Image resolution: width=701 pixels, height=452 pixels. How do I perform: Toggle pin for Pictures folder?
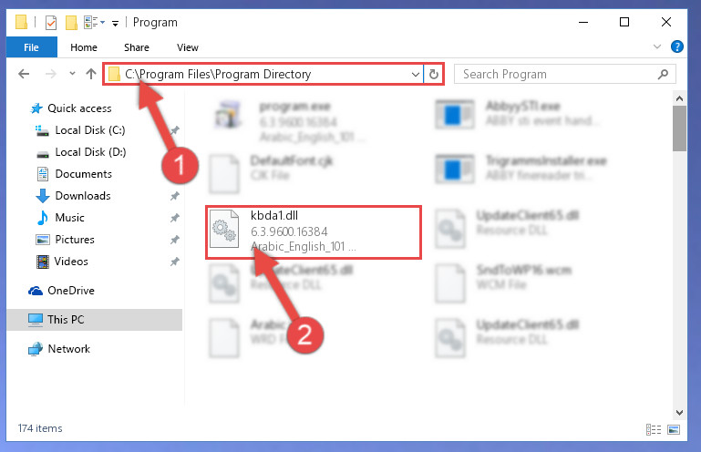(175, 240)
